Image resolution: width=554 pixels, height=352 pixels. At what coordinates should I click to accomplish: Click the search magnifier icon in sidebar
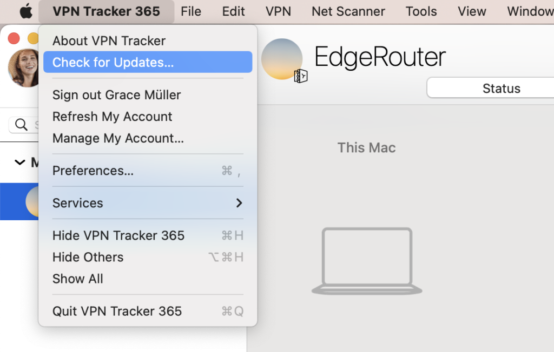pos(22,124)
